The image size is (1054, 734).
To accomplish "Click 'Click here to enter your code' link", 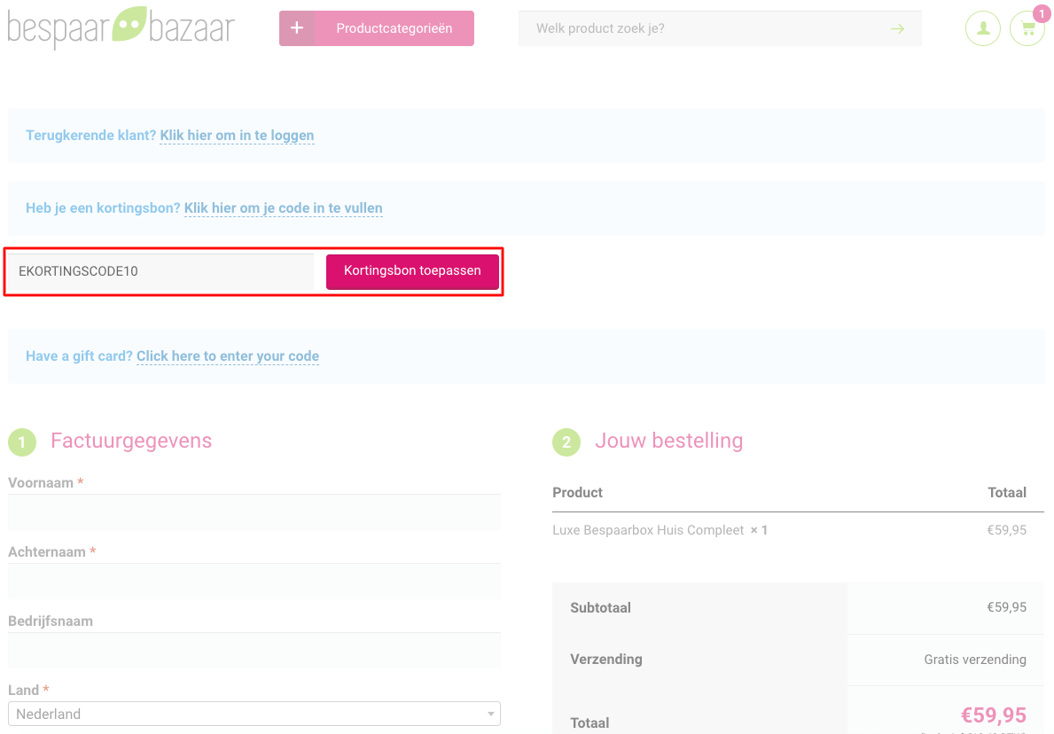I will point(228,355).
